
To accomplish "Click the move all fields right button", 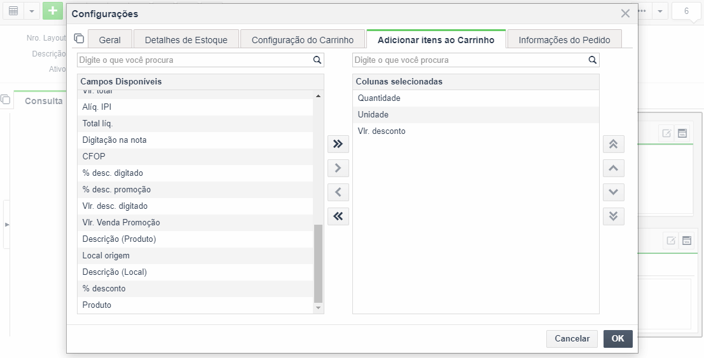I will pyautogui.click(x=338, y=144).
